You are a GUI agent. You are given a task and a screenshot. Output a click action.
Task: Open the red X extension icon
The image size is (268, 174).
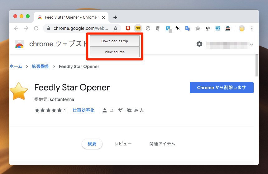(x=128, y=28)
